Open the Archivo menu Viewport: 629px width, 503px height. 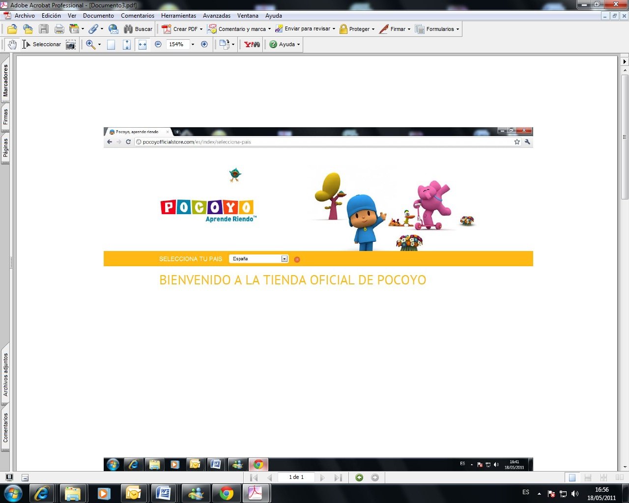(x=25, y=16)
